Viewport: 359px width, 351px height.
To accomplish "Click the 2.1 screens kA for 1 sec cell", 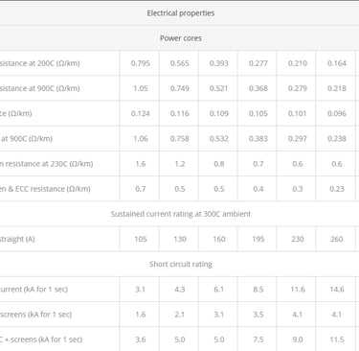I will click(x=180, y=315).
